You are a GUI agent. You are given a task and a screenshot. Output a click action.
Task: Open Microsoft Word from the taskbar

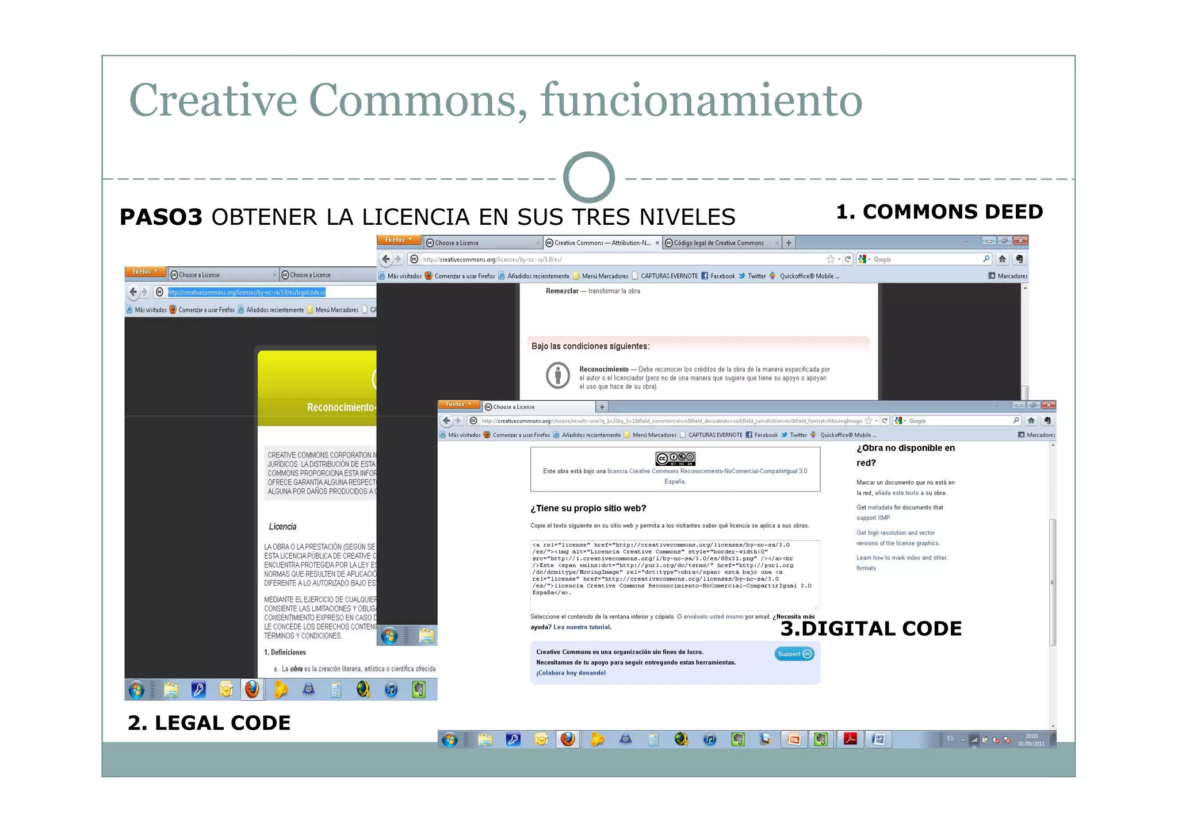878,739
